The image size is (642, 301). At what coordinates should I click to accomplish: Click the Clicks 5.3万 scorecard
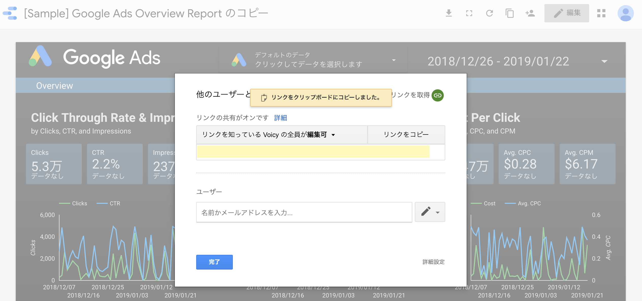54,164
